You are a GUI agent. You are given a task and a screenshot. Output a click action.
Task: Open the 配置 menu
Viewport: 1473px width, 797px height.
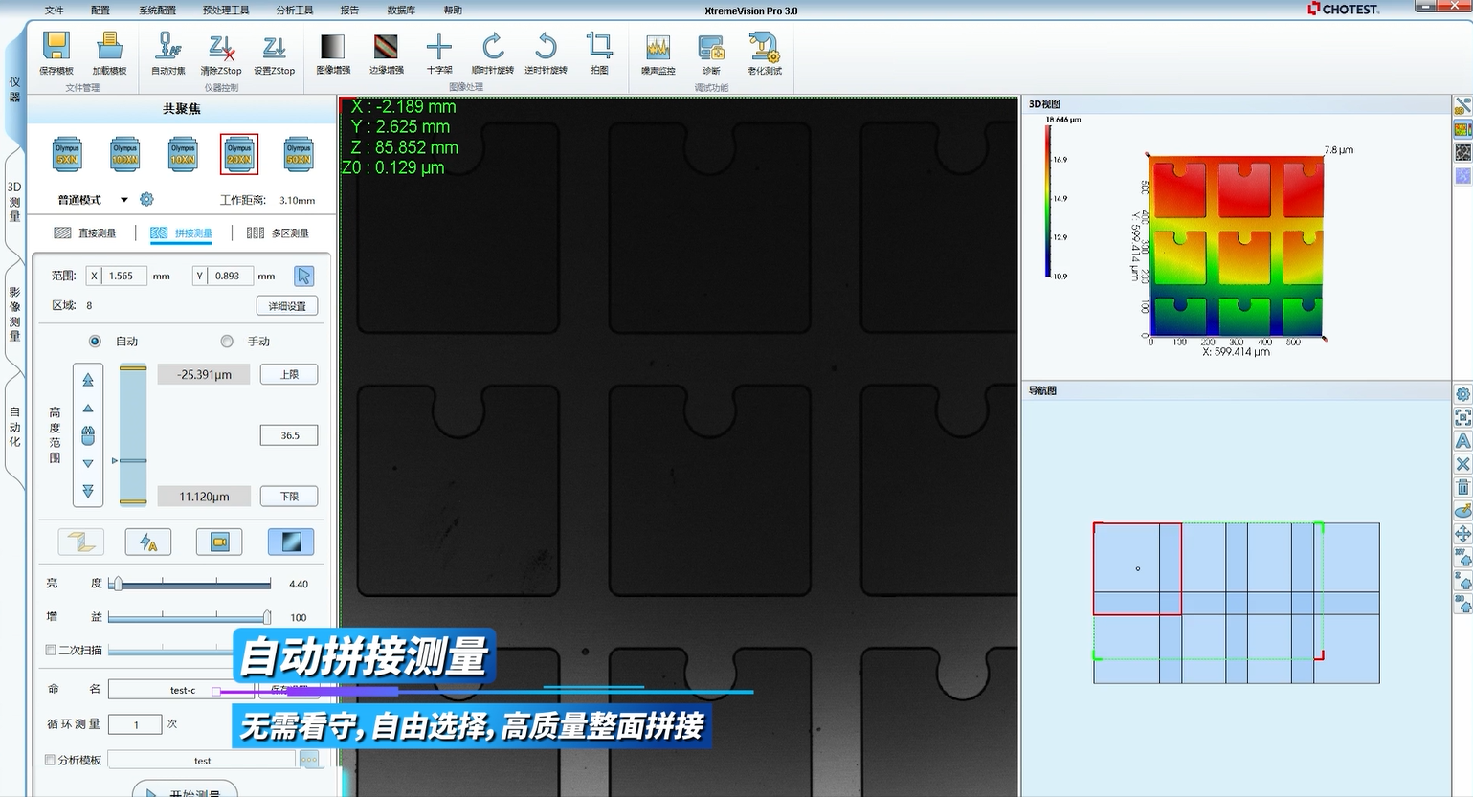tap(100, 11)
